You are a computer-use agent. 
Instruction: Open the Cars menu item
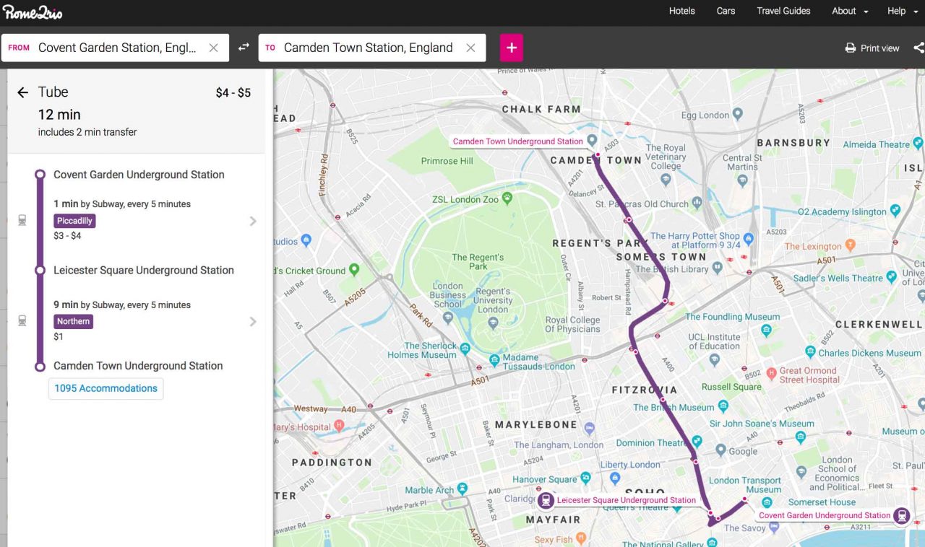coord(726,11)
